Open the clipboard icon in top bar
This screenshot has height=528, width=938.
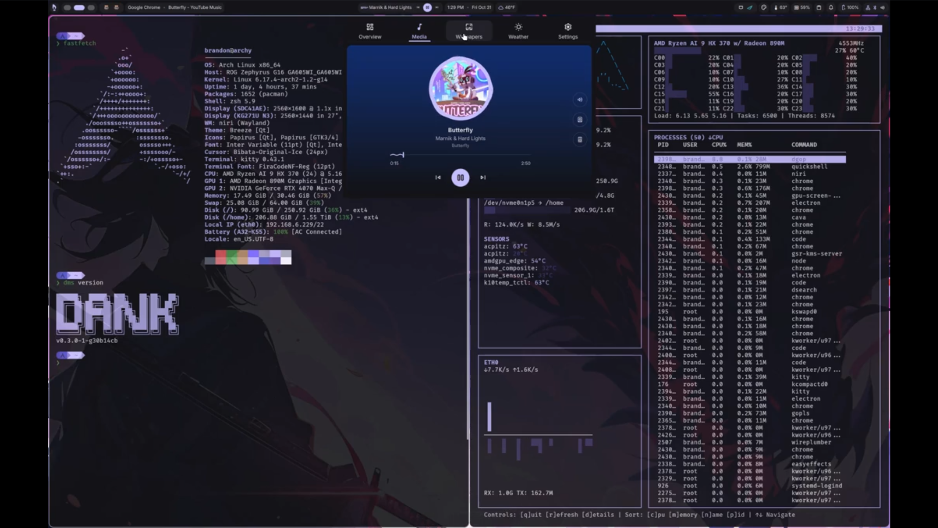click(x=819, y=7)
